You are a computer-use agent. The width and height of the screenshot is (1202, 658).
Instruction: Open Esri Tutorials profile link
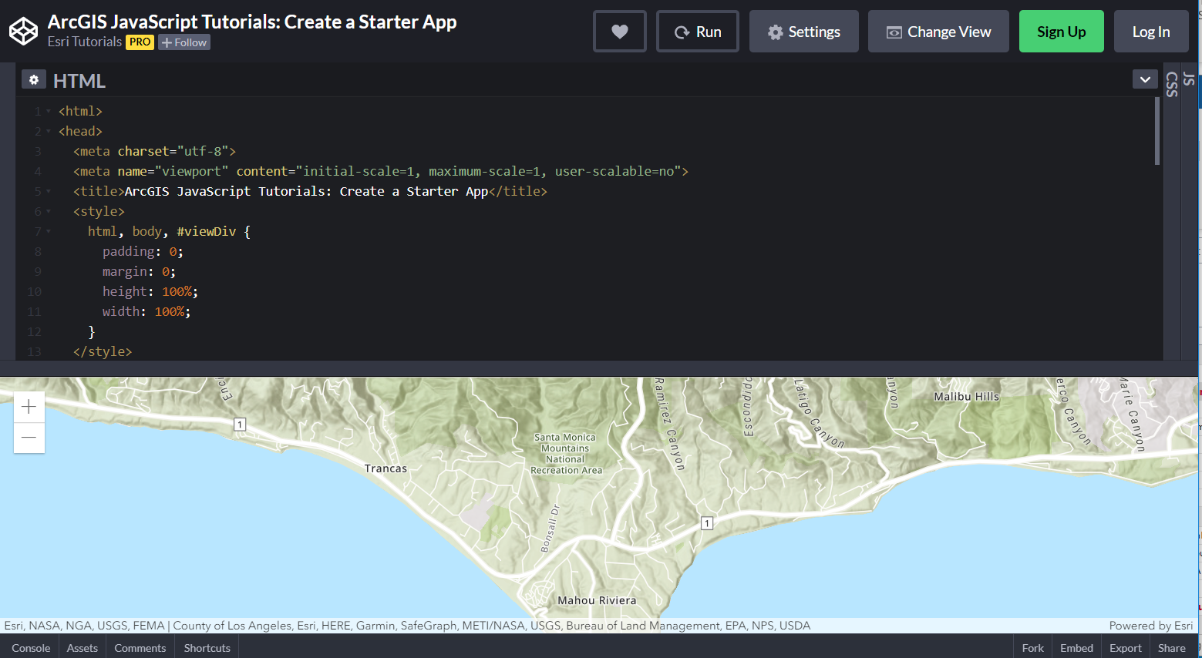85,42
